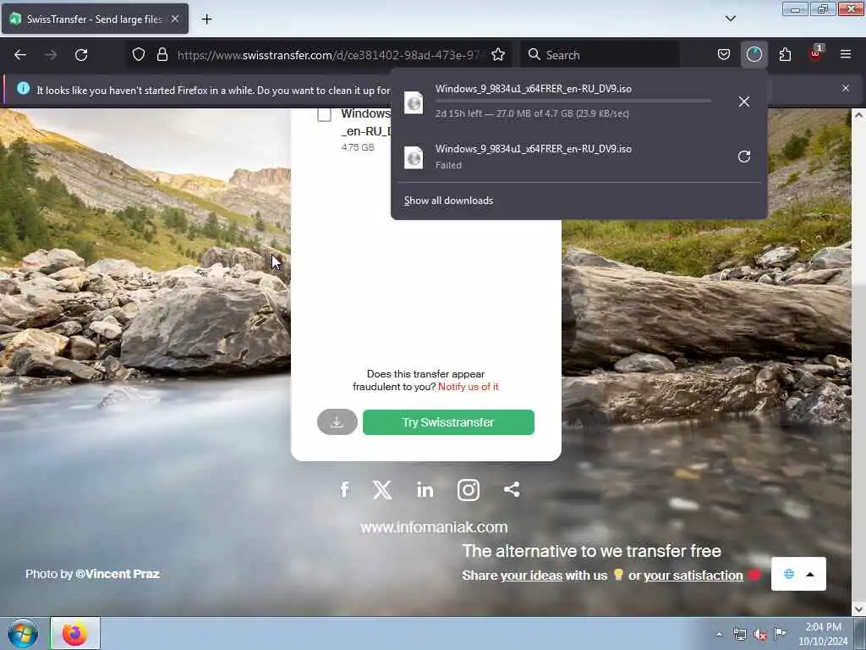Click the site padlock security icon
866x650 pixels.
click(162, 55)
